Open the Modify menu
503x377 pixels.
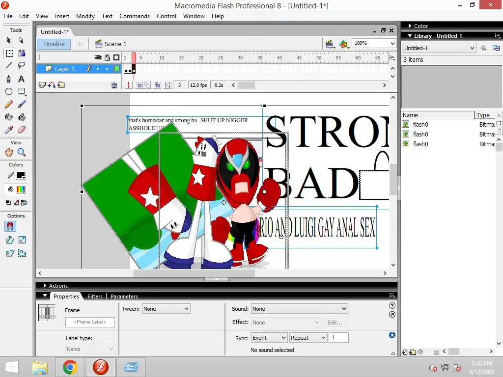85,16
